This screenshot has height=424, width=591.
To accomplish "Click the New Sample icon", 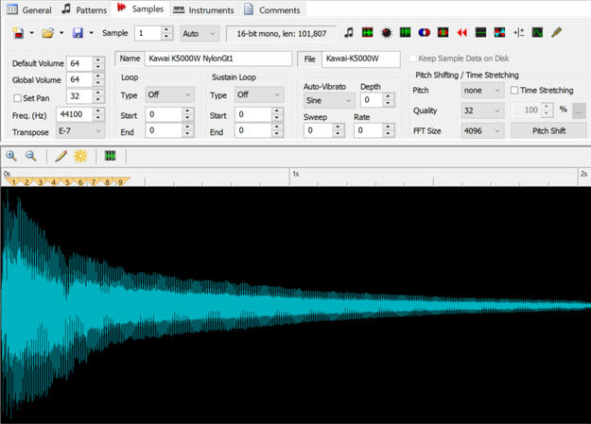I will [x=19, y=33].
